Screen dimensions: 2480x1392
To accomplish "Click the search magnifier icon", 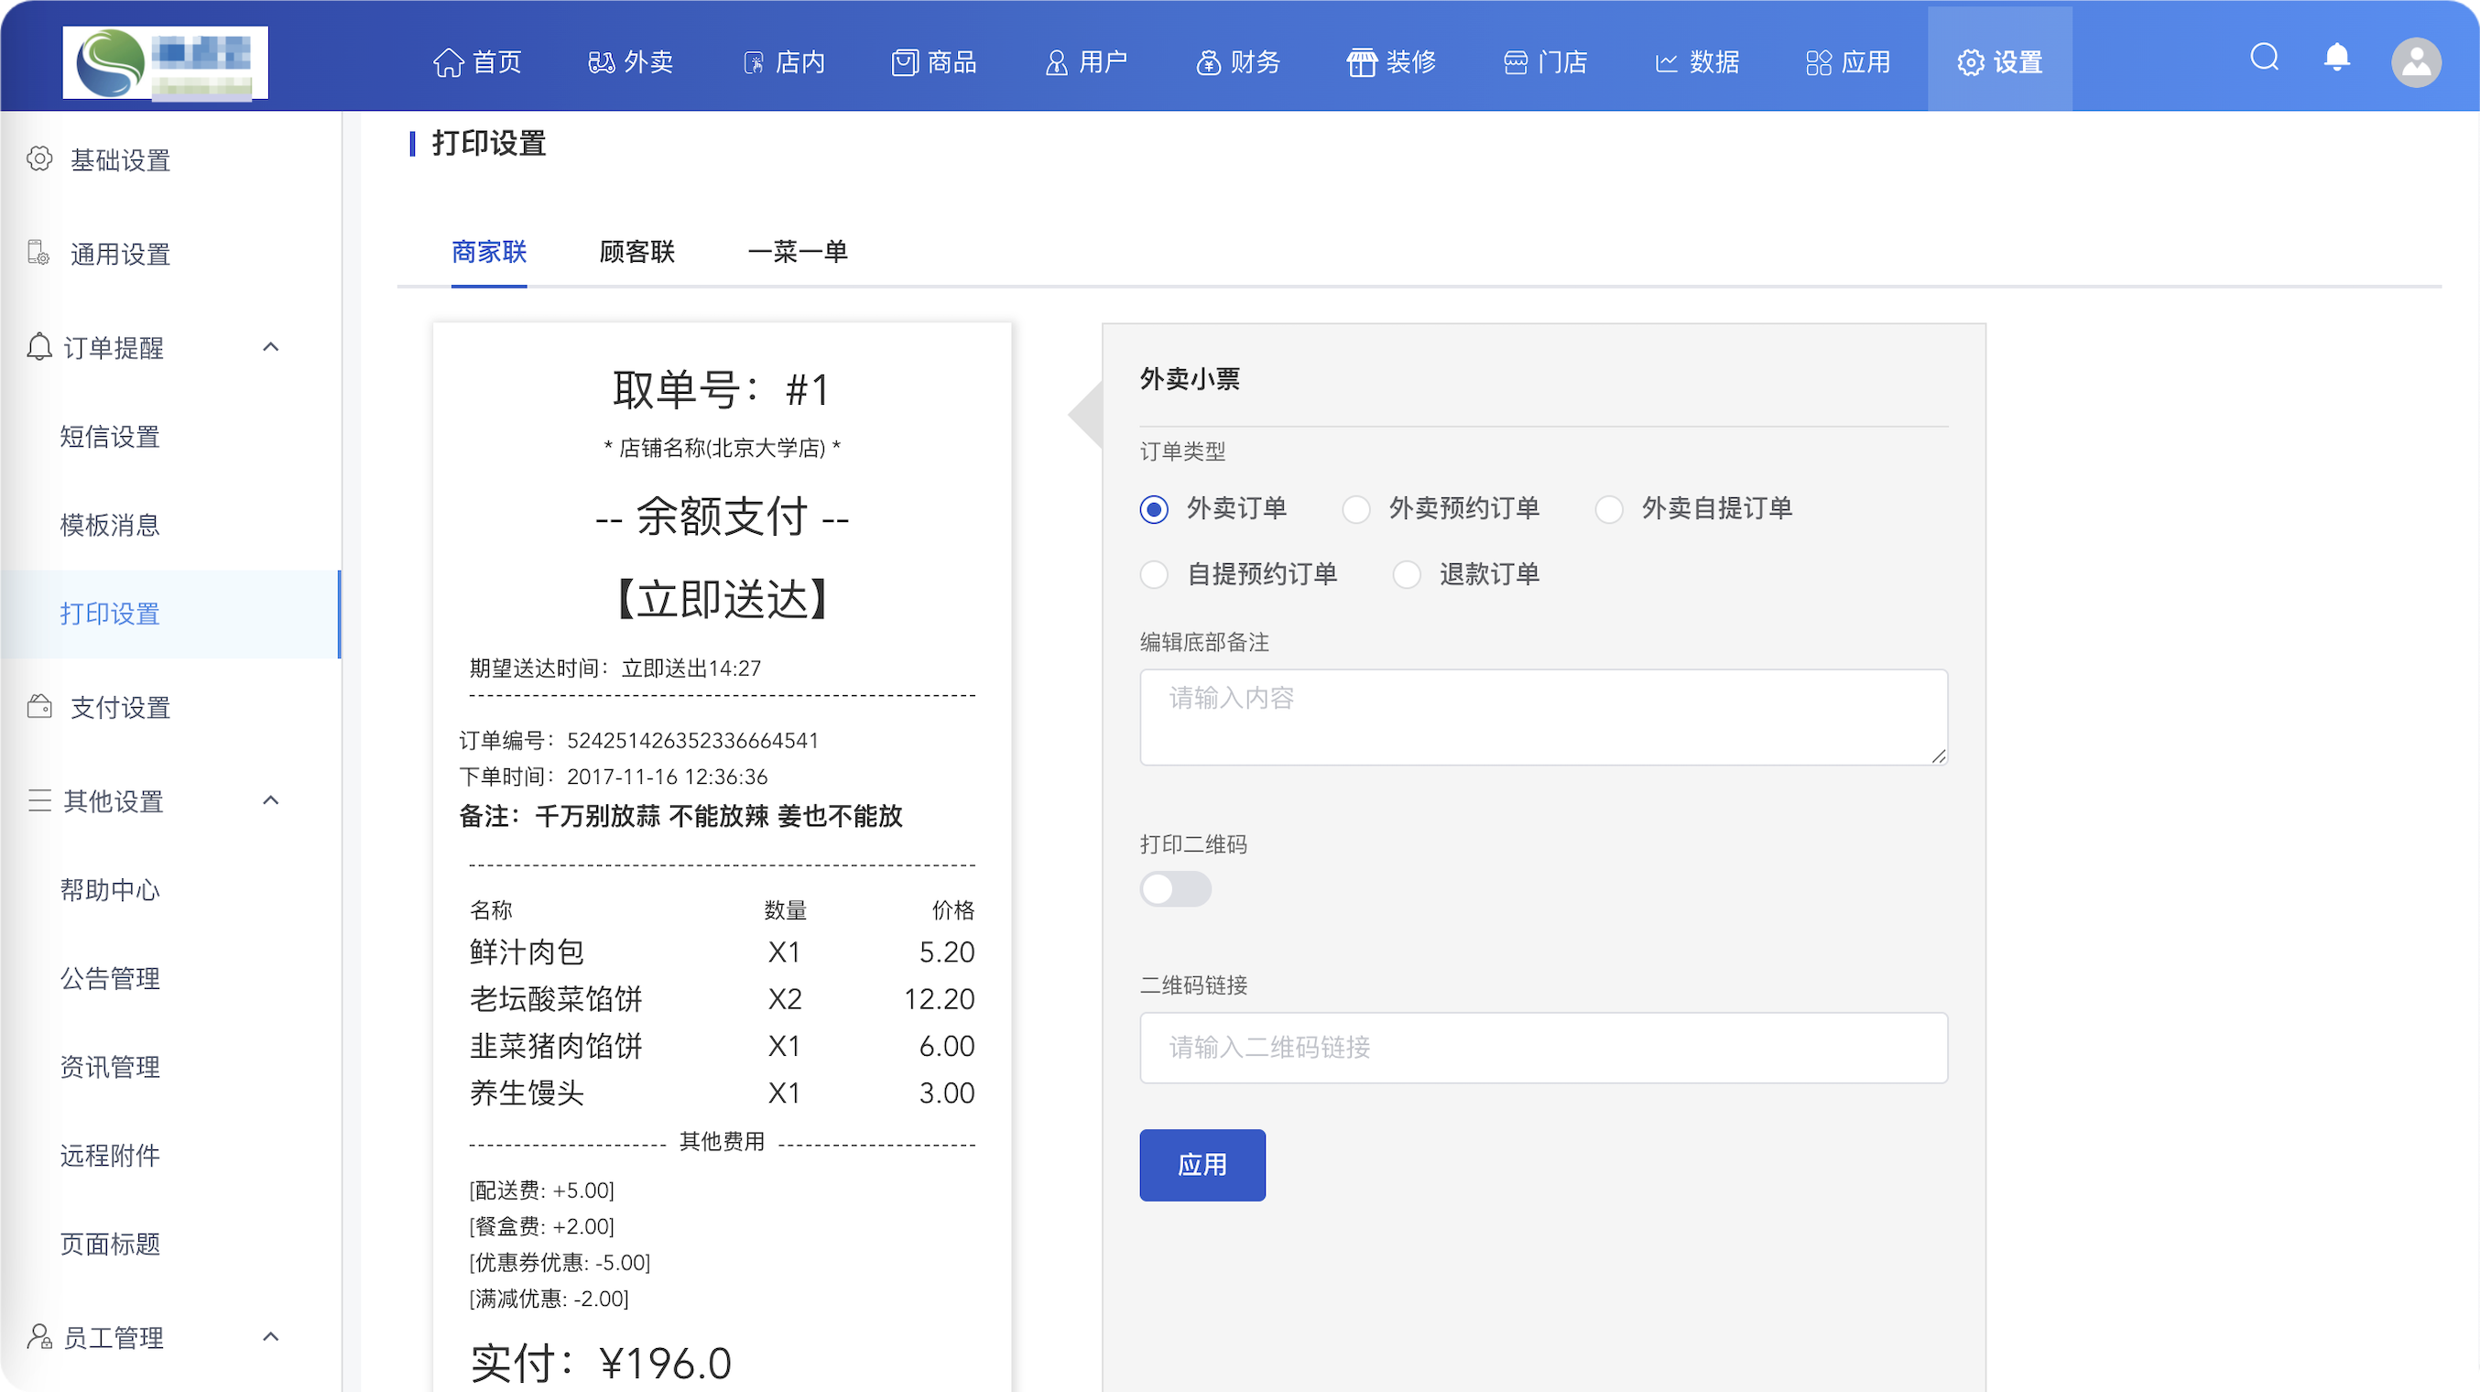I will pyautogui.click(x=2263, y=58).
